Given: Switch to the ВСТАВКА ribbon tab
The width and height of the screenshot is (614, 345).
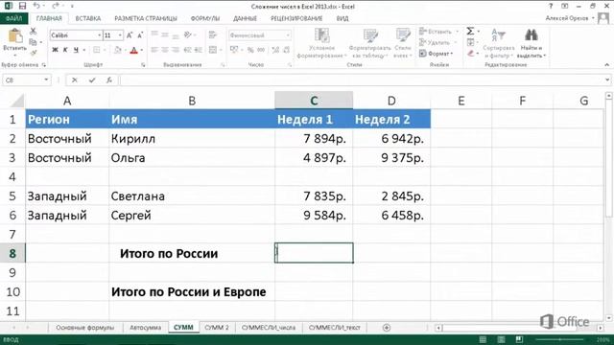Looking at the screenshot, I should coord(88,18).
